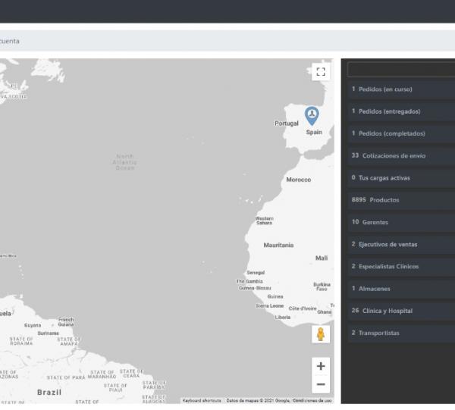Screen dimensions: 455x410
Task: Select Tus cargas activas
Action: coord(401,177)
